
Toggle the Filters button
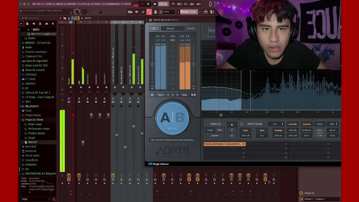pyautogui.click(x=320, y=124)
